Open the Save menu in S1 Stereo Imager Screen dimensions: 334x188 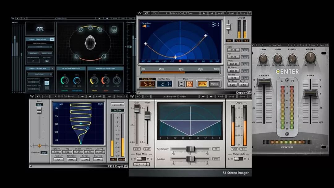click(242, 96)
